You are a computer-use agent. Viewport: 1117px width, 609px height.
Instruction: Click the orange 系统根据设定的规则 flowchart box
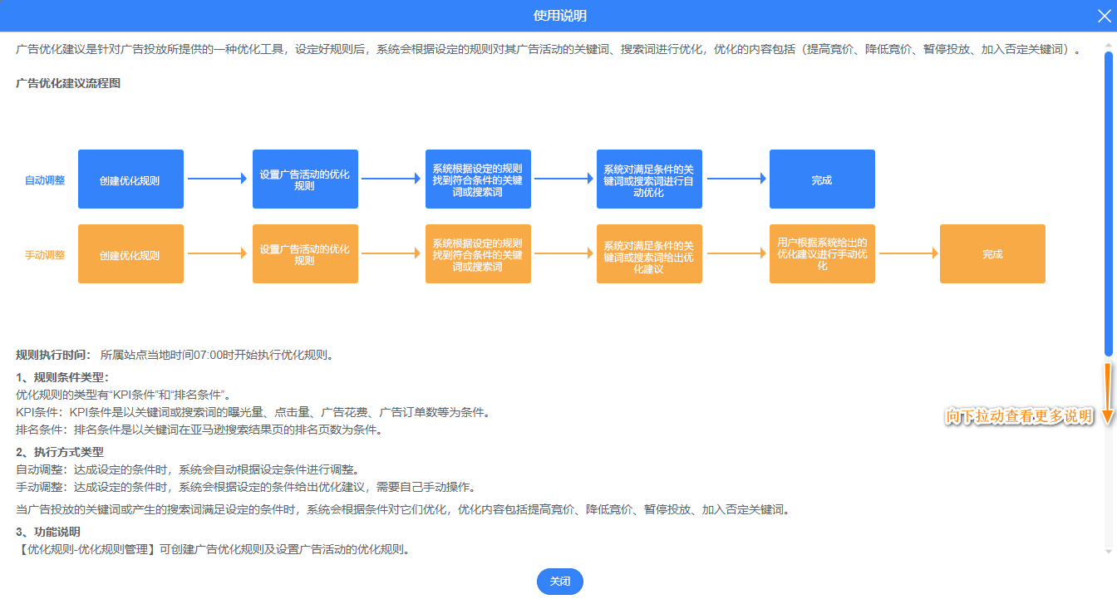(x=478, y=254)
